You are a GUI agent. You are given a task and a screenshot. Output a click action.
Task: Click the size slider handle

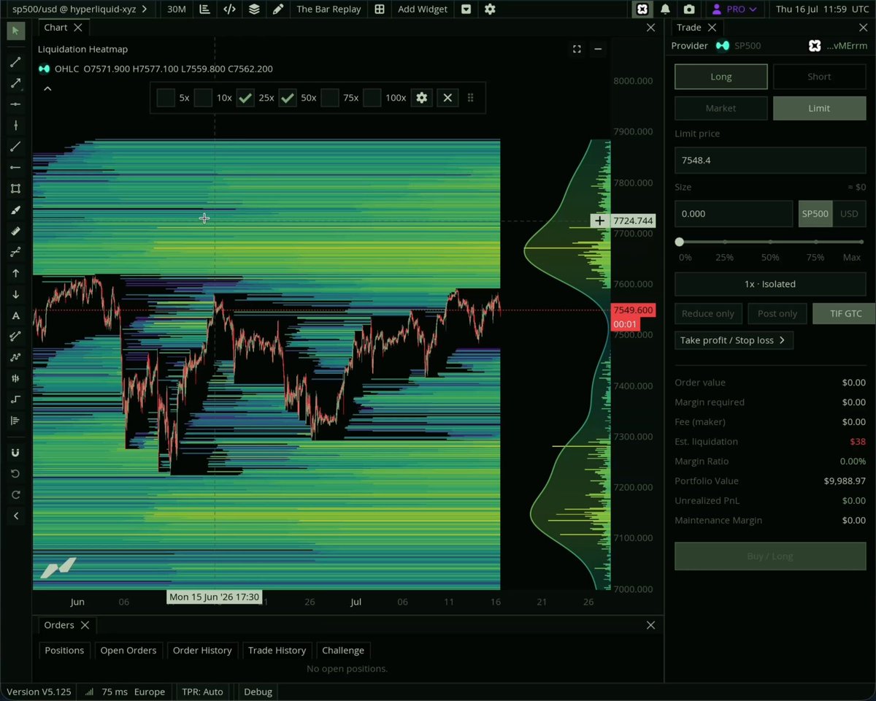click(680, 242)
